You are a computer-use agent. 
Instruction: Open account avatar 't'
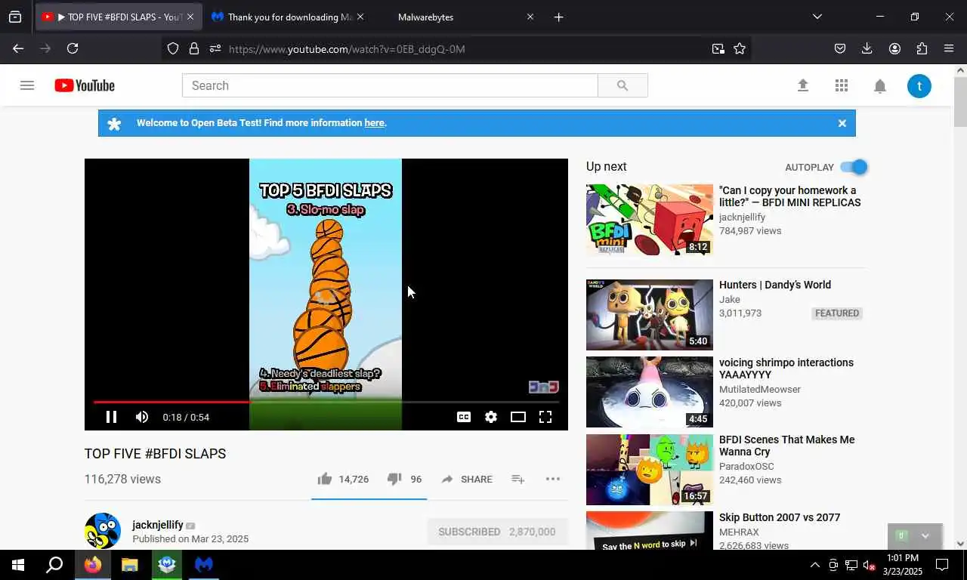919,85
